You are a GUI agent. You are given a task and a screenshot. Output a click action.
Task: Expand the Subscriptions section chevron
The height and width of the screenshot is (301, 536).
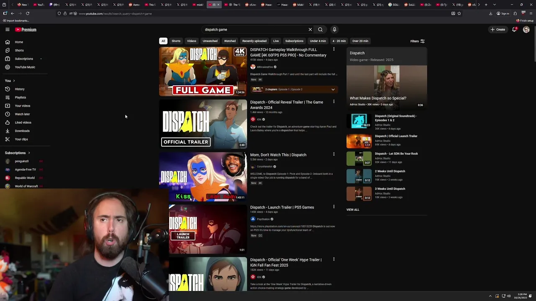pos(29,153)
